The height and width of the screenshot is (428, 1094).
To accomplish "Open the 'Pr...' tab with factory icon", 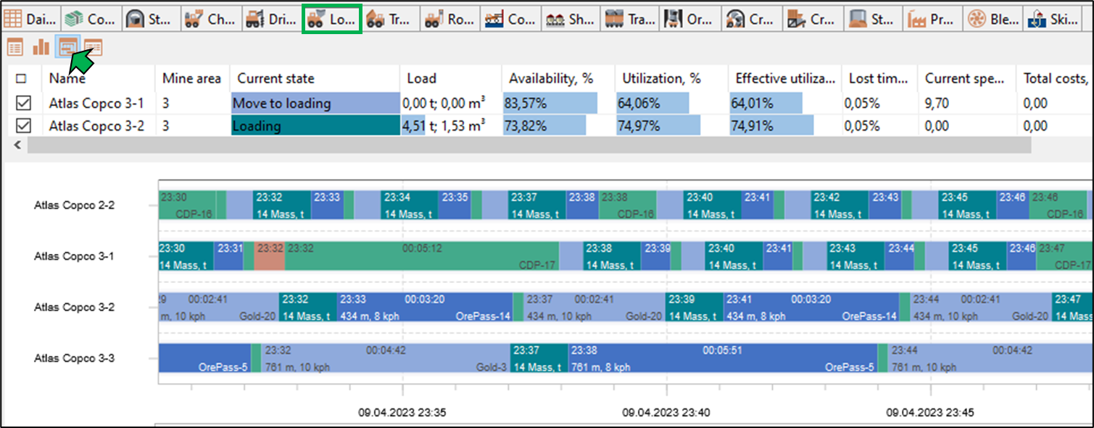I will [x=932, y=20].
